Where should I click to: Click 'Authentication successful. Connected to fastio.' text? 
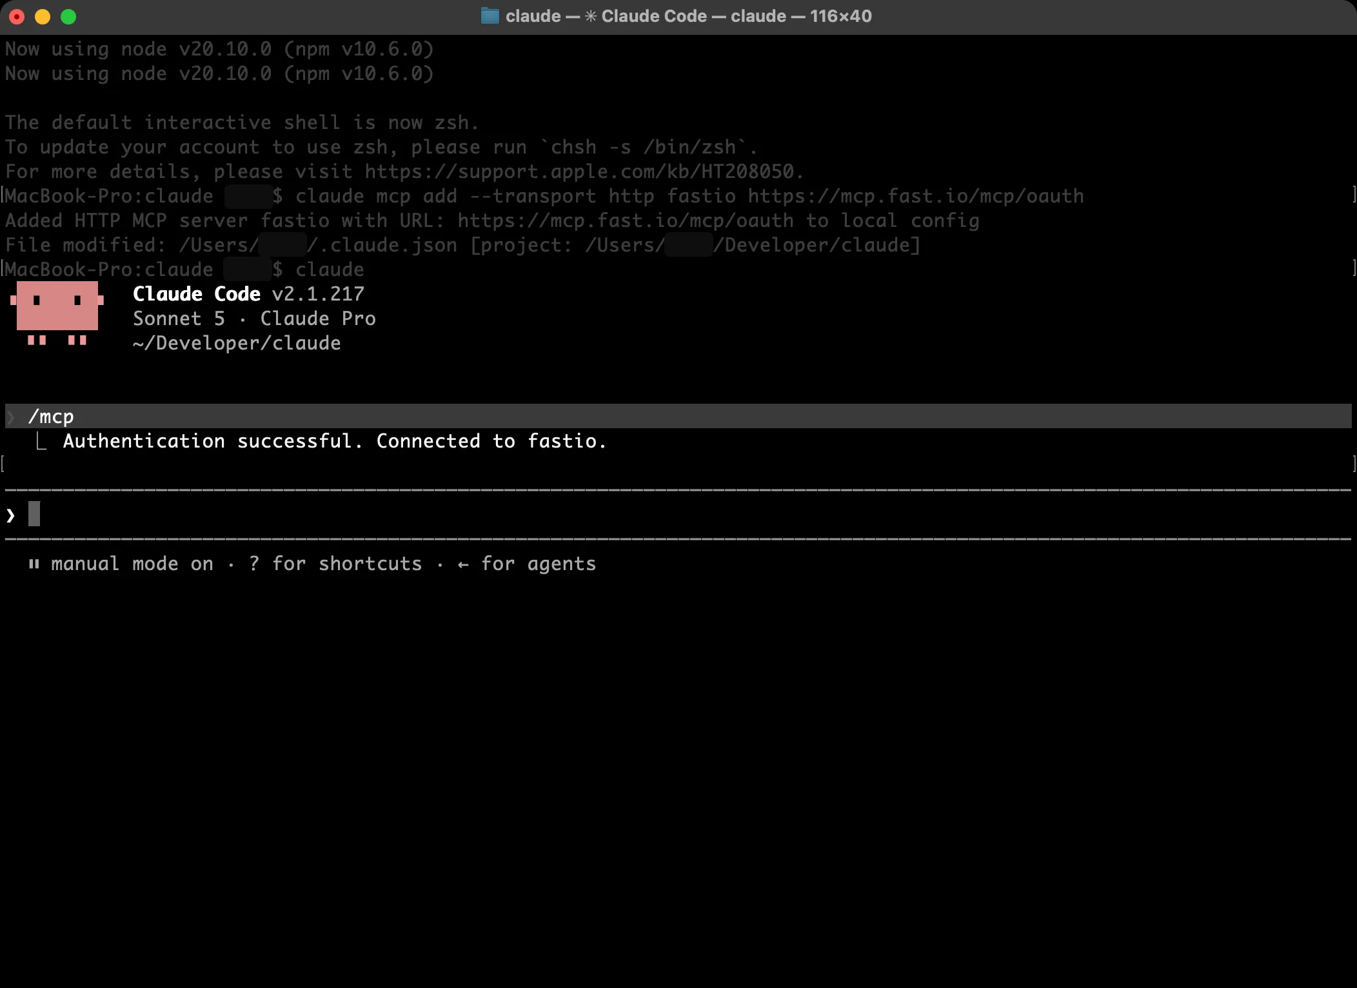coord(335,441)
